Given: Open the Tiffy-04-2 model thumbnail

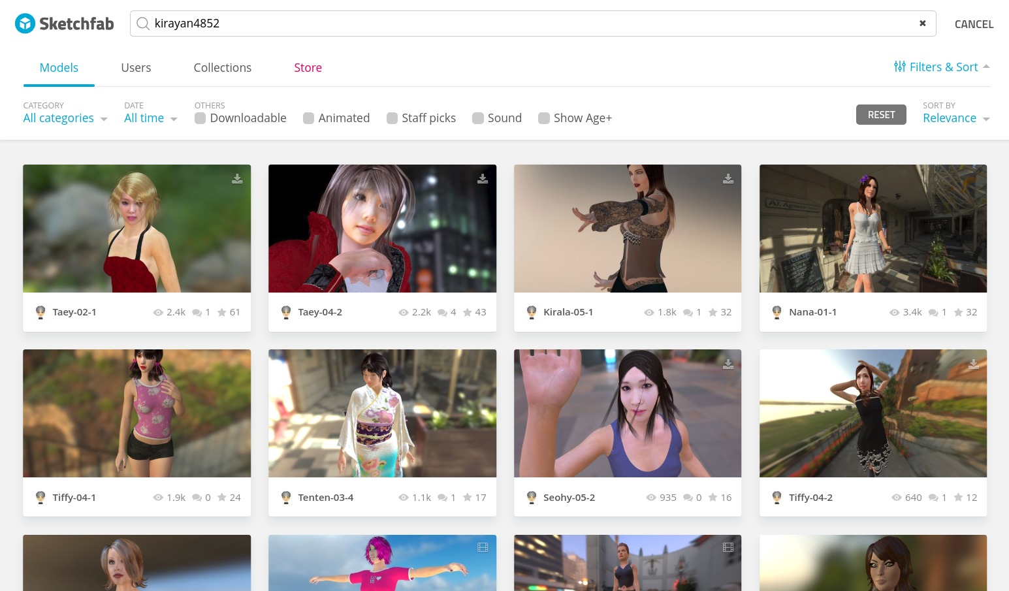Looking at the screenshot, I should pos(873,413).
